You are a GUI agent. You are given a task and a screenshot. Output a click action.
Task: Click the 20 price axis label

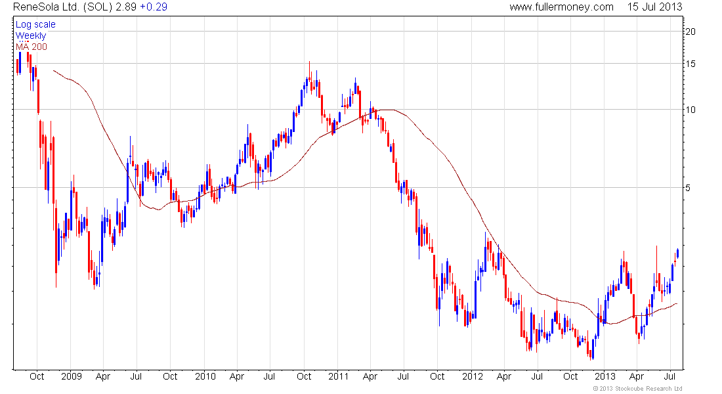coord(690,32)
